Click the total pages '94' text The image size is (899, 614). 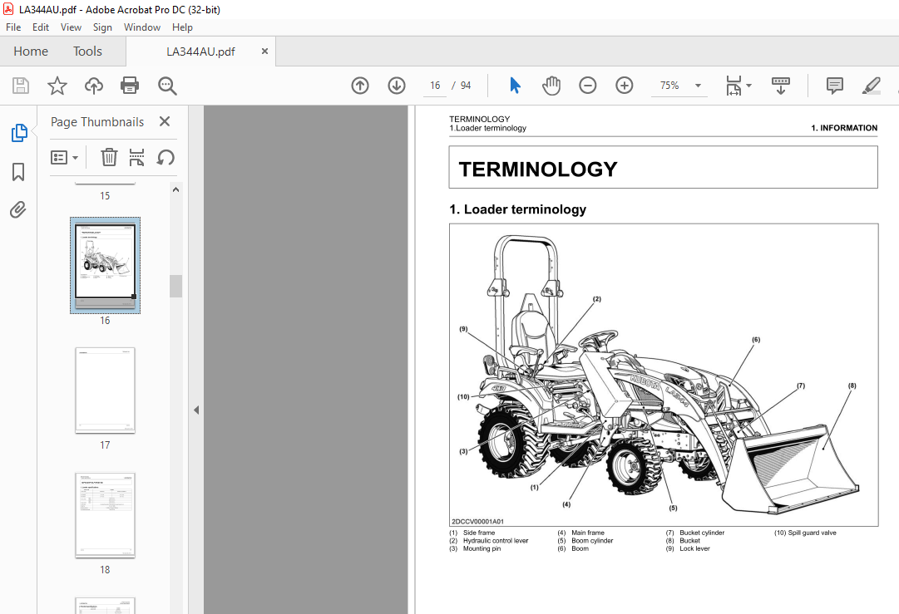(x=466, y=86)
